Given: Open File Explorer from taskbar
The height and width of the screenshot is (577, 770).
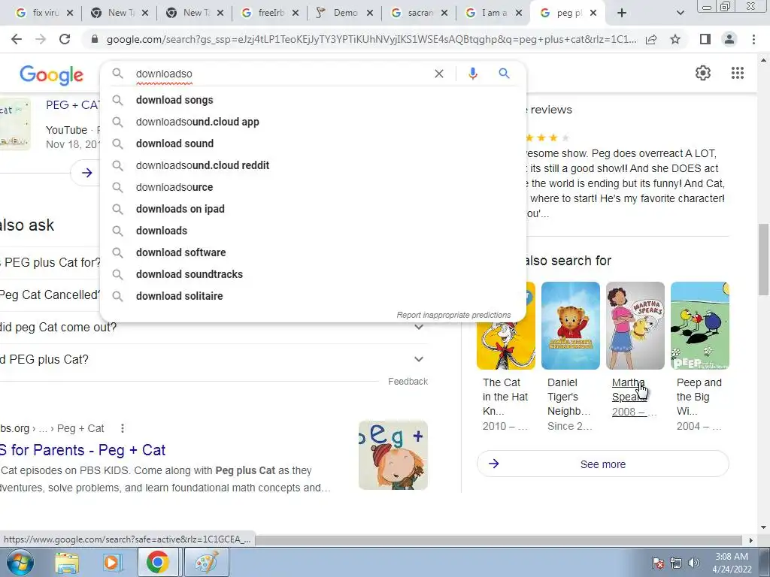Looking at the screenshot, I should [x=67, y=563].
